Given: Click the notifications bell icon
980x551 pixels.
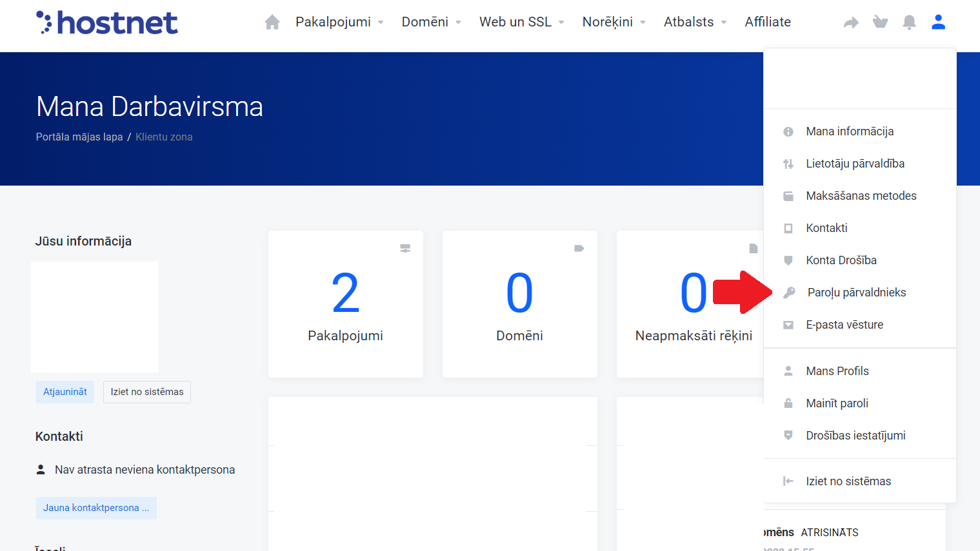Looking at the screenshot, I should click(909, 23).
